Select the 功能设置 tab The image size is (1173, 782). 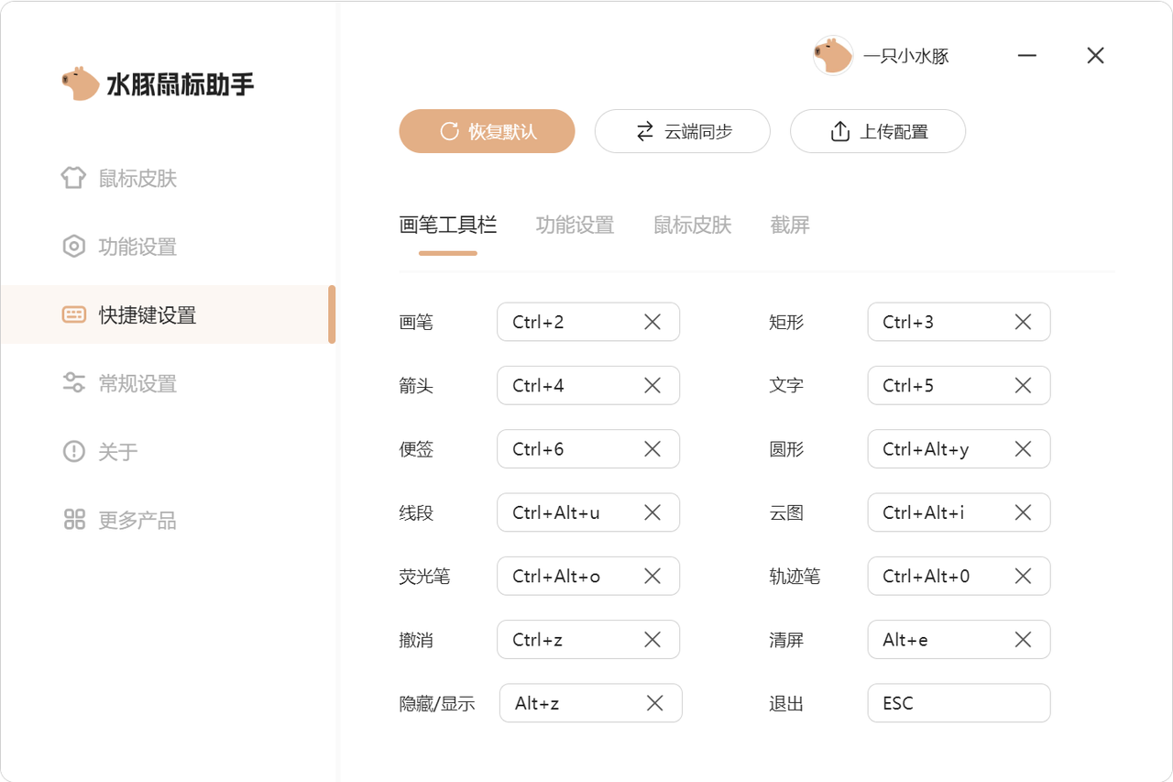575,225
